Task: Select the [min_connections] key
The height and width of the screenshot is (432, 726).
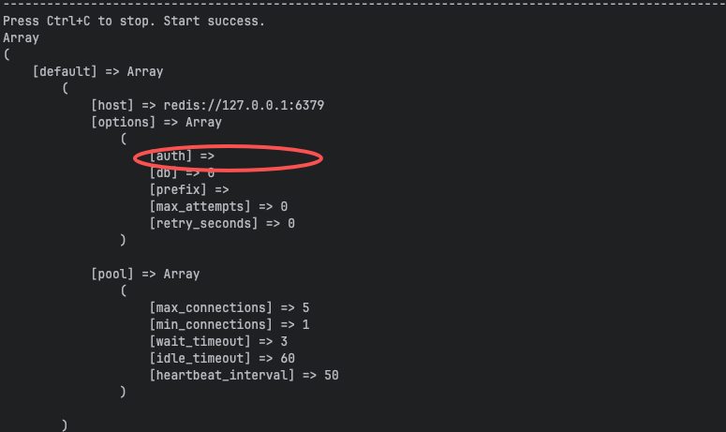Action: [x=211, y=324]
